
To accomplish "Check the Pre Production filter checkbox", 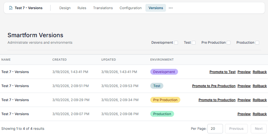I will (x=229, y=43).
